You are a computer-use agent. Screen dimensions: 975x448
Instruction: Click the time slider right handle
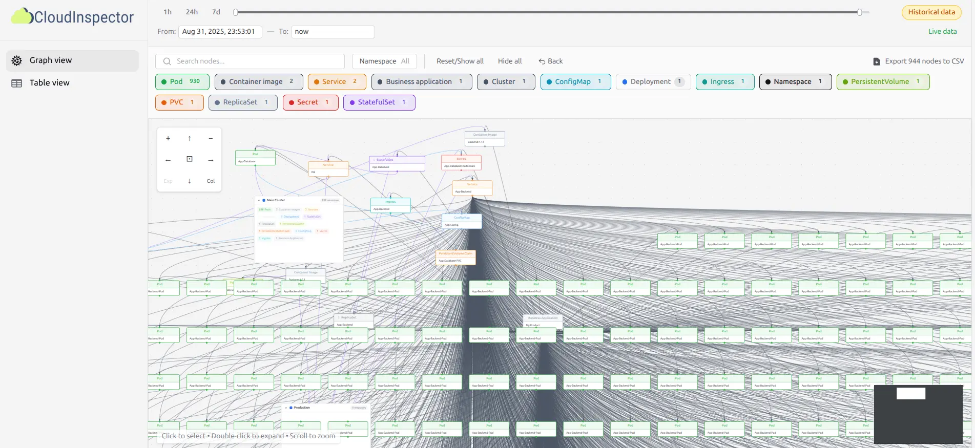860,12
